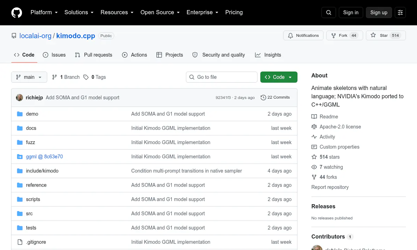Switch to the Projects tab
The image size is (417, 250).
pos(170,55)
